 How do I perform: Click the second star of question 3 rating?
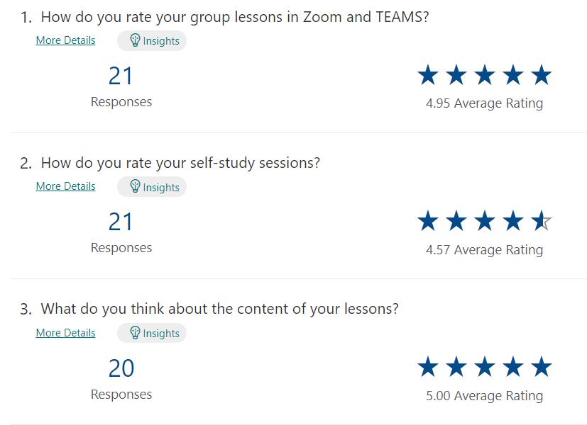pos(456,367)
